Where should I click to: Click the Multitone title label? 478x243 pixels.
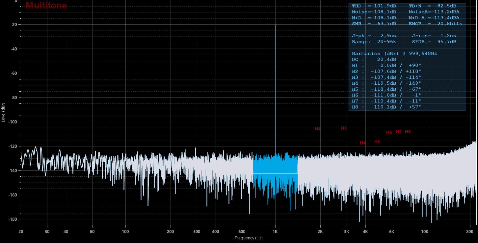46,6
